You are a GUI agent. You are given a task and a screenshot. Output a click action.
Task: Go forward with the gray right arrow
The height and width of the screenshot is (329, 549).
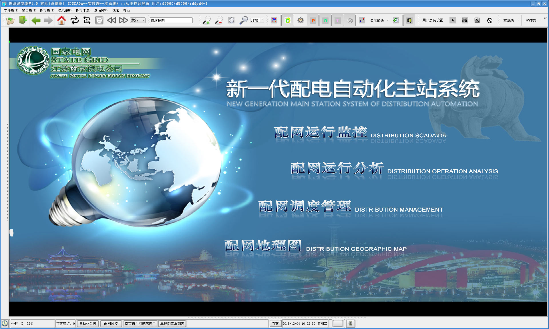48,21
